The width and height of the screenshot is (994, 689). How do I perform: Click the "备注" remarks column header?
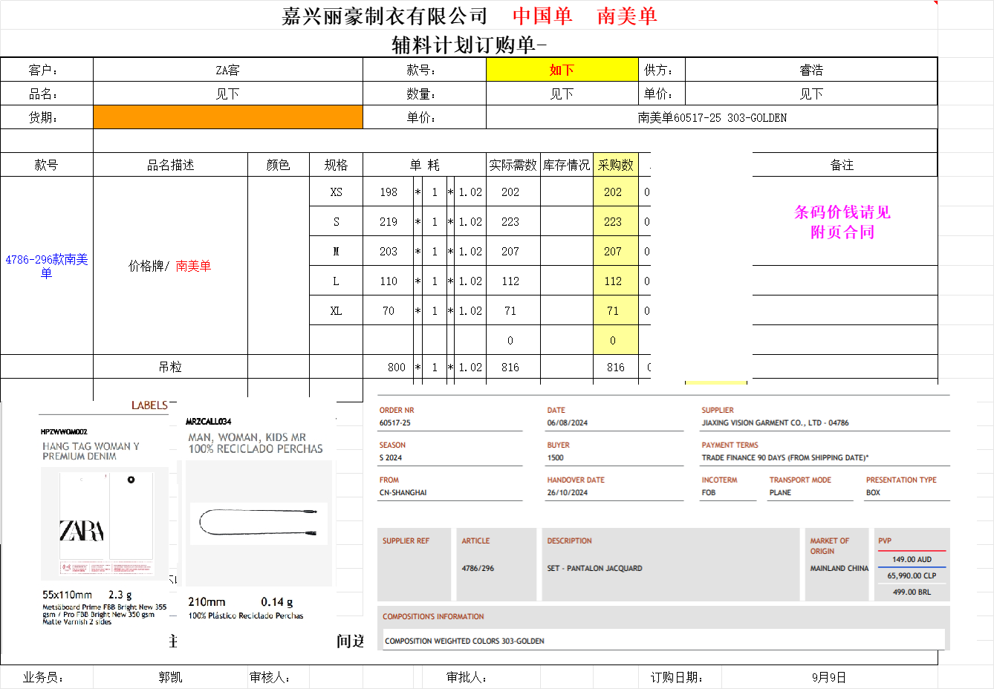(842, 165)
